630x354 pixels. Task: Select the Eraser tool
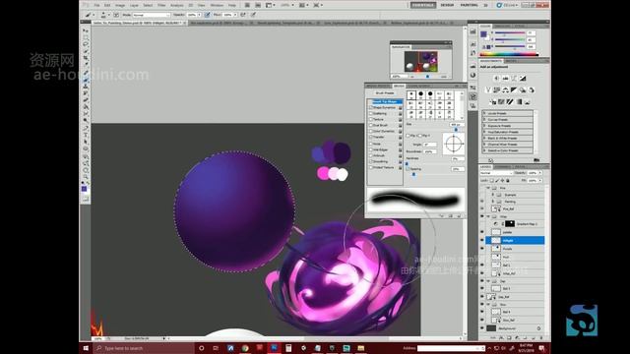(x=86, y=100)
